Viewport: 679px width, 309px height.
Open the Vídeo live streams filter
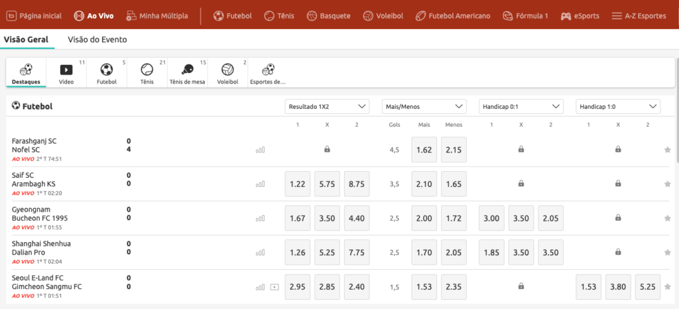(x=66, y=73)
